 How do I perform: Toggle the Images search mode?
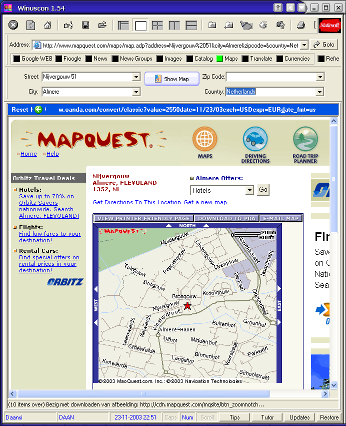(169, 59)
